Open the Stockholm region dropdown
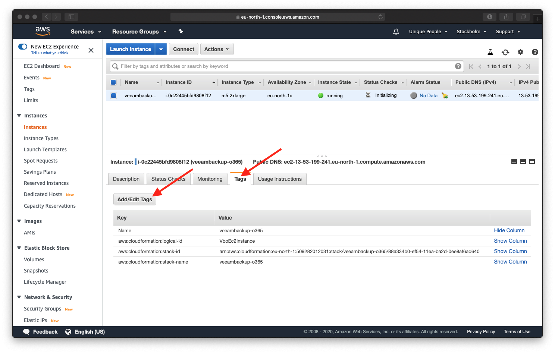 tap(471, 32)
